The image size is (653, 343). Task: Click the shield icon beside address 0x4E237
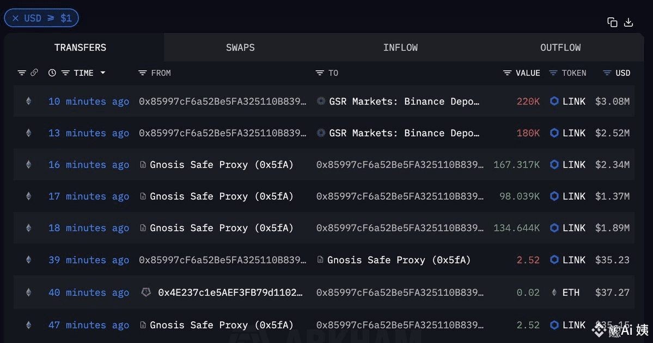pos(145,292)
